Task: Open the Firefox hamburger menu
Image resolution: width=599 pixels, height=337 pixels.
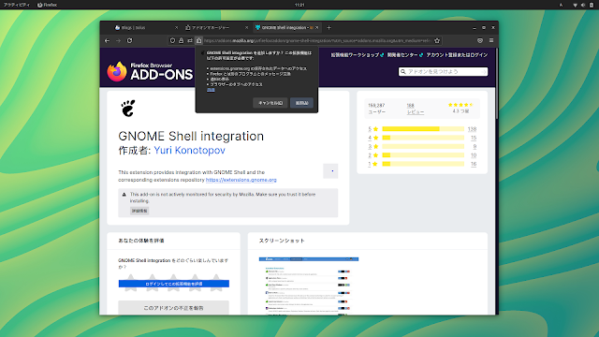Action: click(491, 40)
